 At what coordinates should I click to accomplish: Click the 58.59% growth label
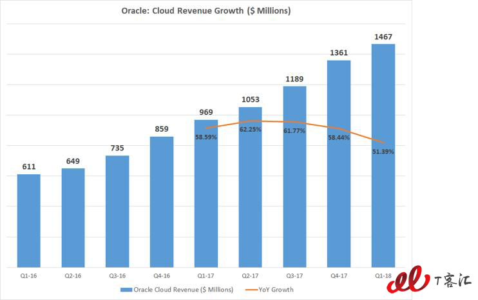[206, 137]
